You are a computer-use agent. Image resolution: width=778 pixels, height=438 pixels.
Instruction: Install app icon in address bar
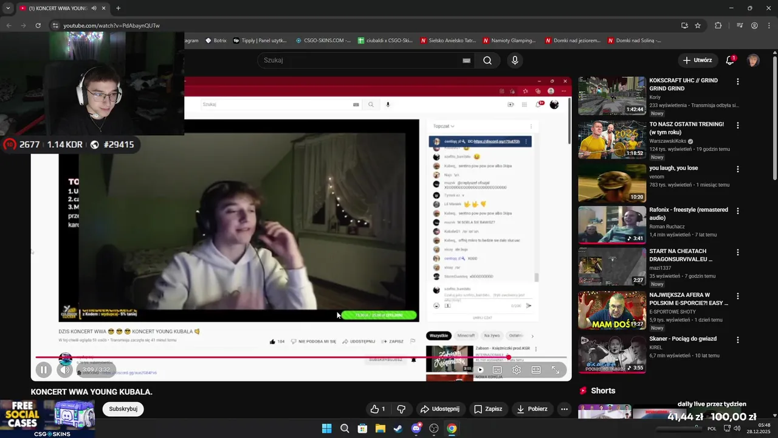[x=684, y=26]
